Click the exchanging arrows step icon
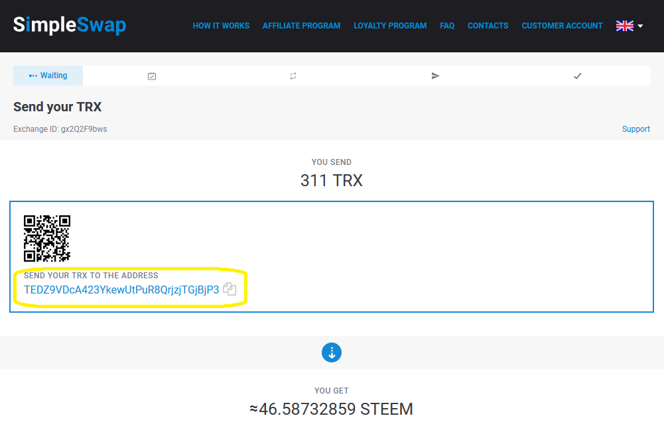This screenshot has width=664, height=428. [x=293, y=76]
